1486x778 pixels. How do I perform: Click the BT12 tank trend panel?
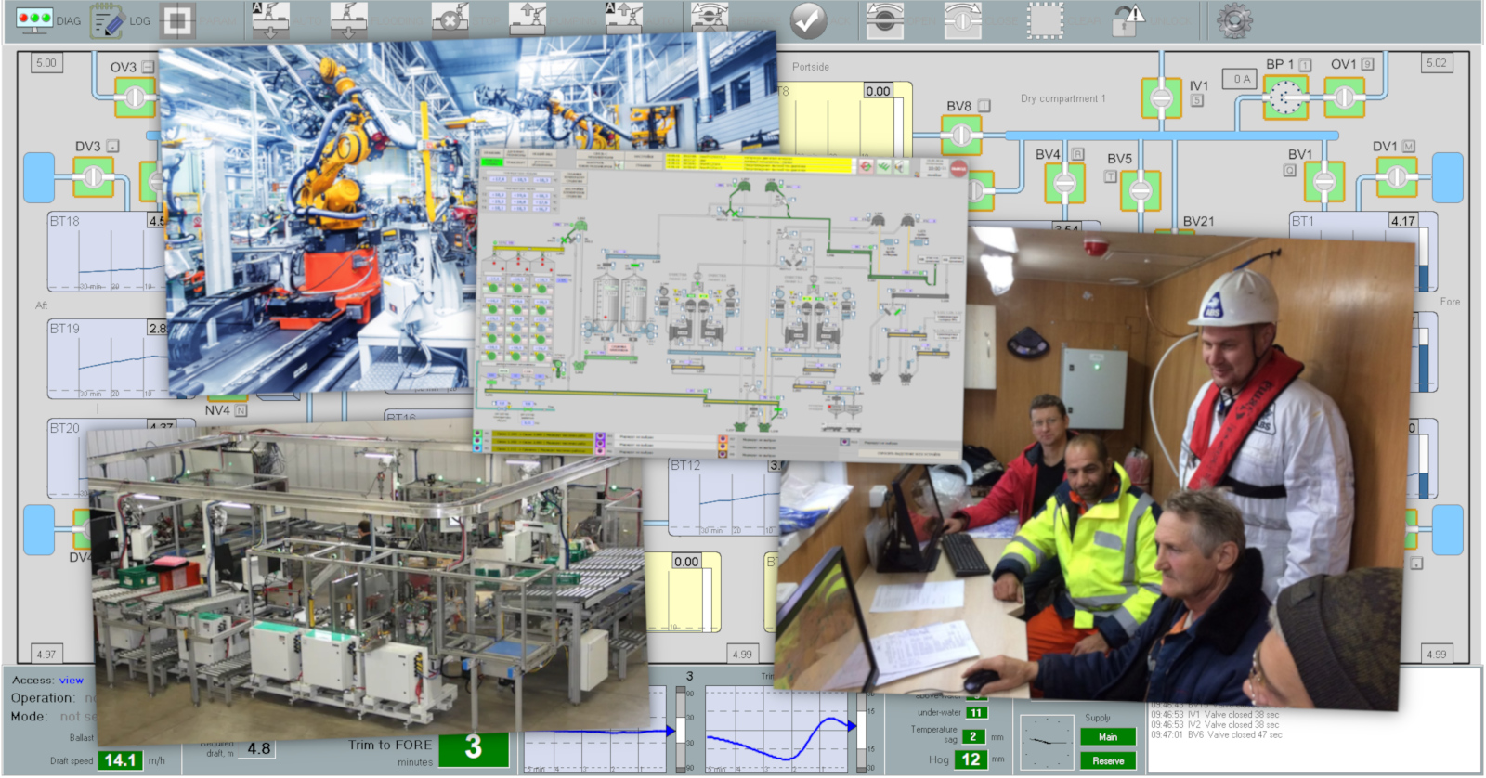click(x=724, y=497)
